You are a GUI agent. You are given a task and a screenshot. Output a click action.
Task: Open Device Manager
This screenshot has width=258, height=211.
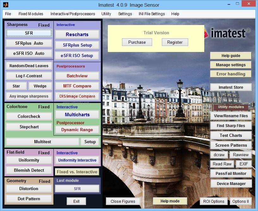click(x=231, y=184)
